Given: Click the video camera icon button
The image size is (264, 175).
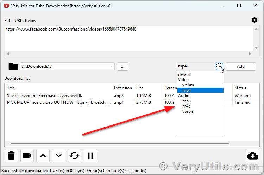Looking at the screenshot, I should coord(27,156).
